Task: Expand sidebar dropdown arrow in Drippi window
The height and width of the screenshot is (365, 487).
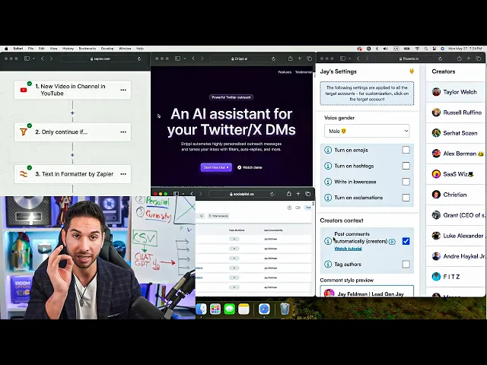Action: 184,59
